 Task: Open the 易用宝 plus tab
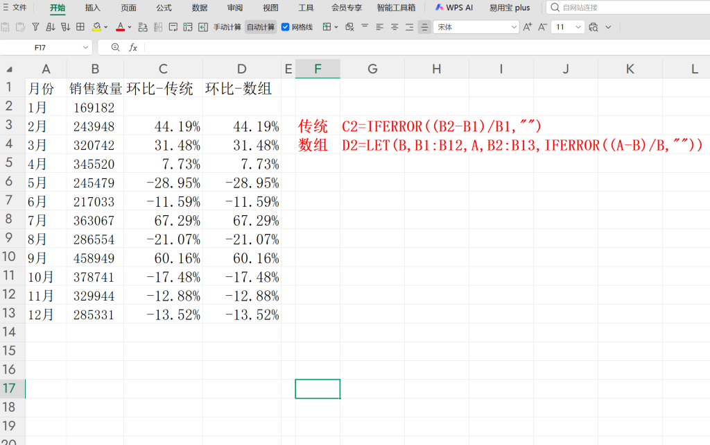click(510, 8)
